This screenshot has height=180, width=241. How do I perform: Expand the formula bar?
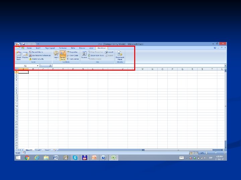[225, 66]
